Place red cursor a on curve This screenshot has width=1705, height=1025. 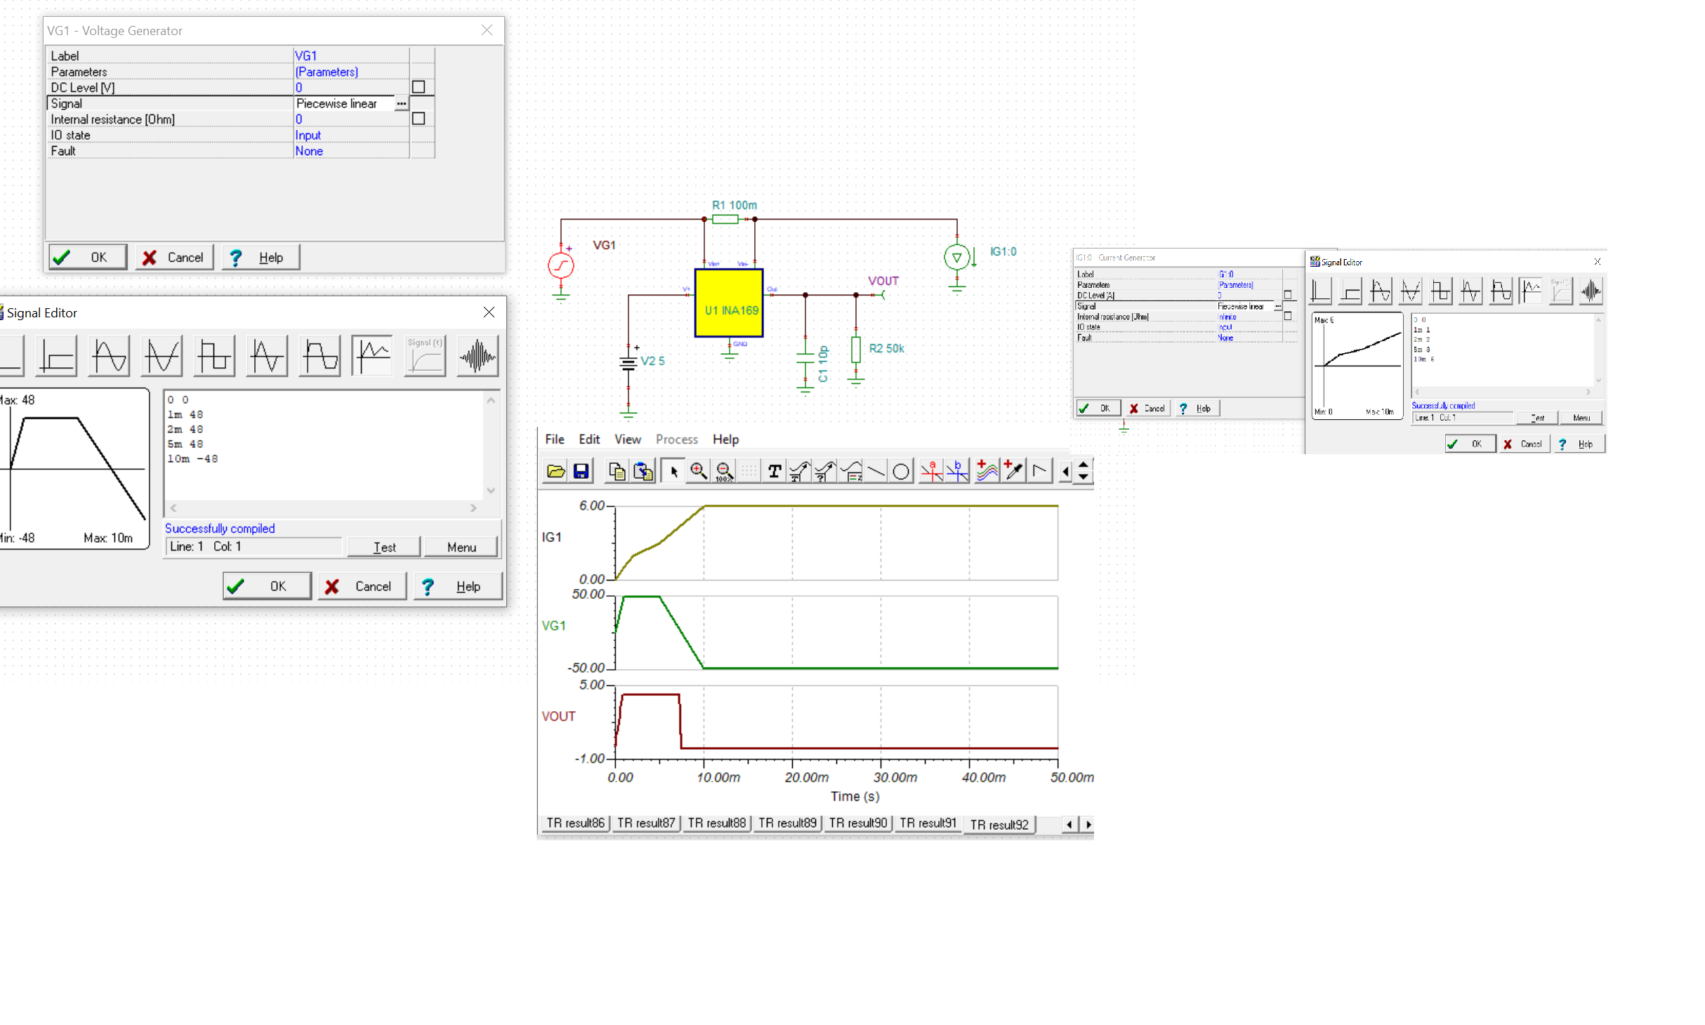(x=932, y=471)
